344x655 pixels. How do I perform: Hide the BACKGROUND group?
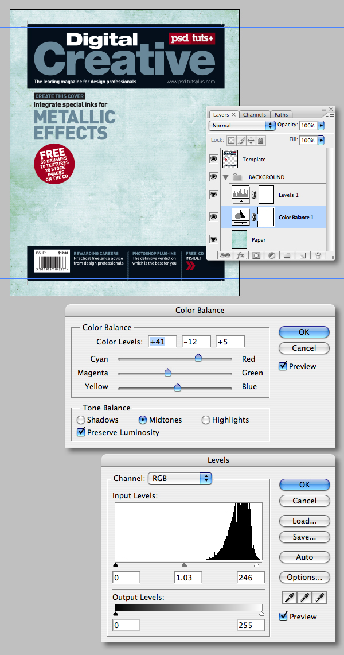pos(213,177)
